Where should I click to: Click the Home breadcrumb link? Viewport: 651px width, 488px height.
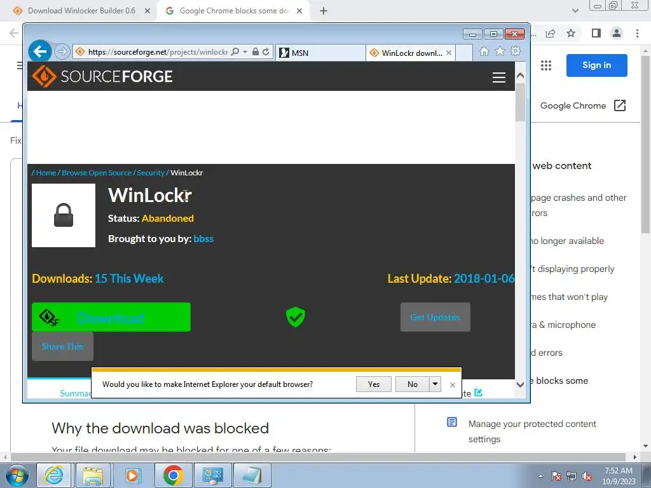pos(46,173)
